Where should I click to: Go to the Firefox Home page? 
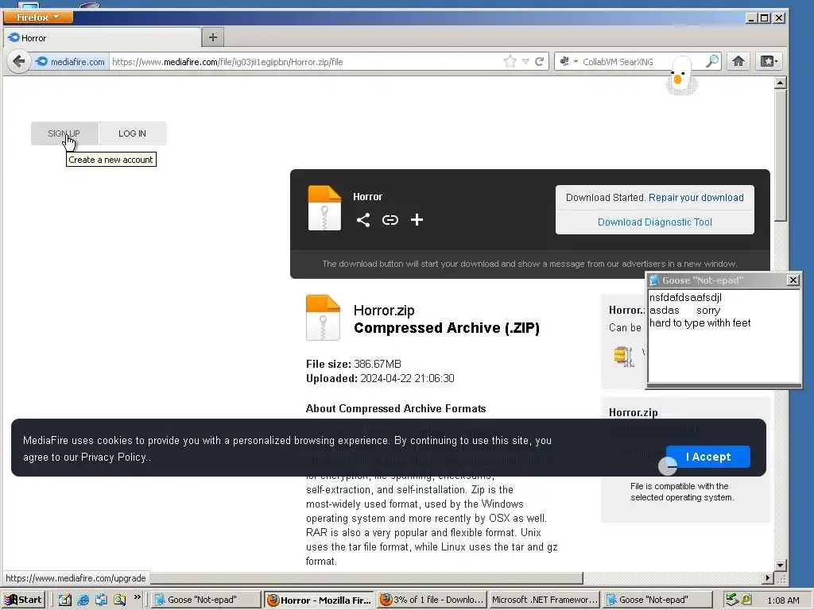(x=738, y=61)
